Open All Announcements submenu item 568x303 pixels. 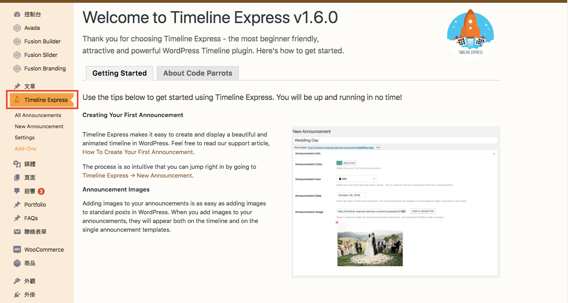(x=38, y=115)
